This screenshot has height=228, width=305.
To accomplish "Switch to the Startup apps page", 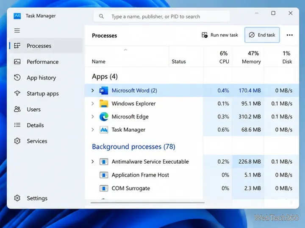I will click(x=43, y=93).
